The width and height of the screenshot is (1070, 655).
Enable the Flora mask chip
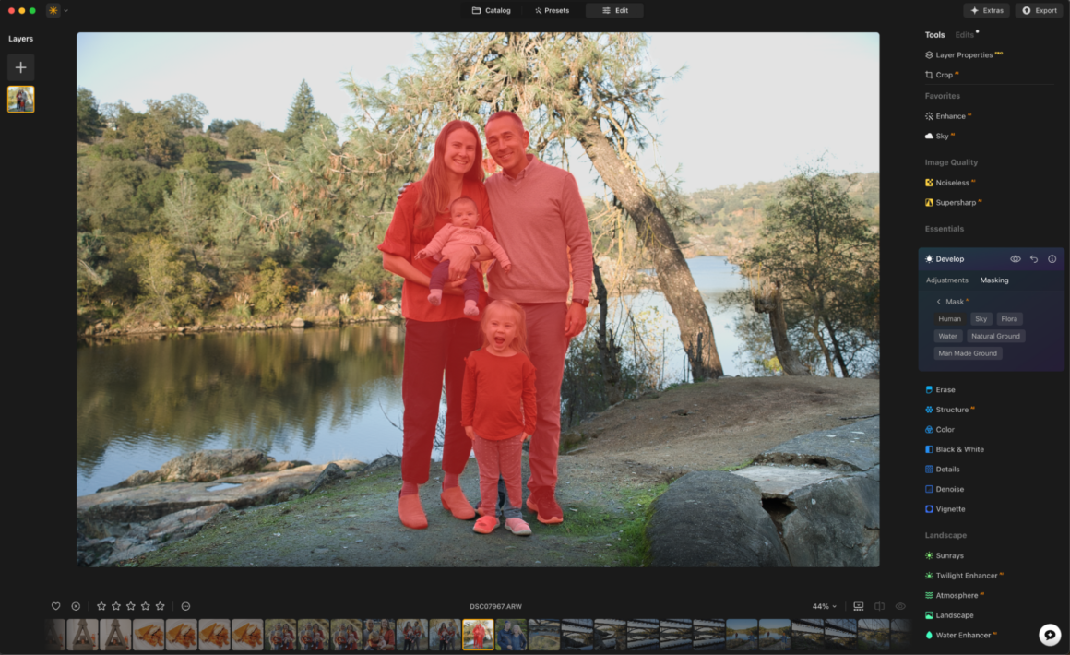click(x=1009, y=319)
